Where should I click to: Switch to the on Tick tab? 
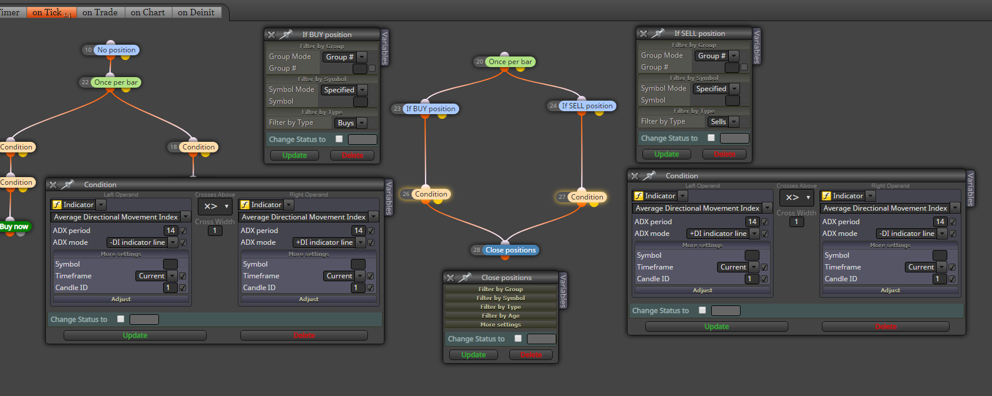tap(51, 12)
